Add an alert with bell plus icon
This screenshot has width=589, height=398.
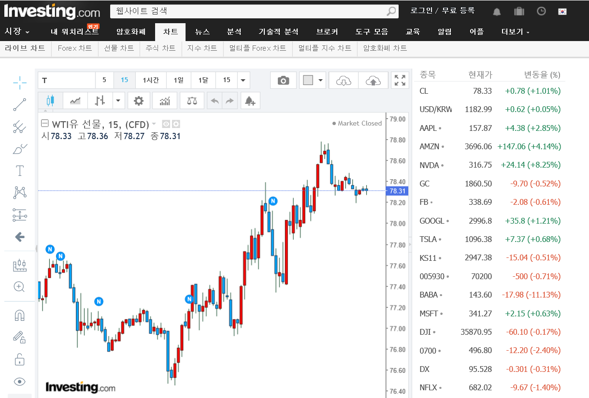(250, 100)
